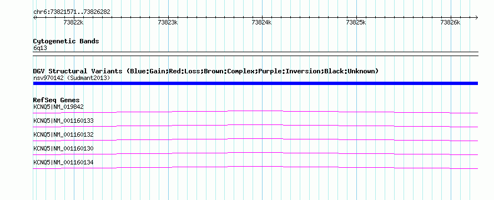
Task: Open the KCNQ5|NM_001160133 transcript label
Action: pos(63,121)
